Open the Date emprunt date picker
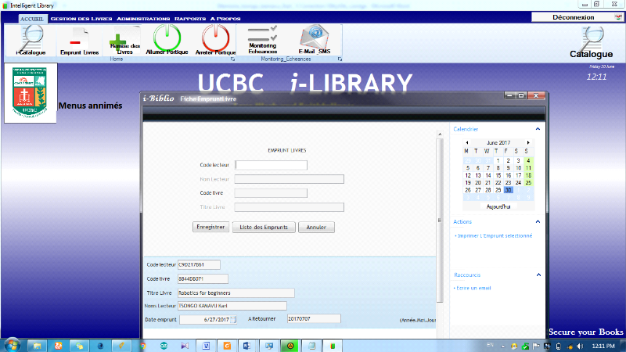 pos(233,320)
